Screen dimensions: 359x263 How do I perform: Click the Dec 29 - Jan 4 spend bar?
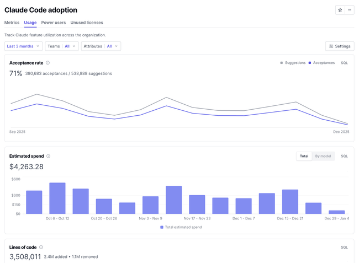coord(336,212)
